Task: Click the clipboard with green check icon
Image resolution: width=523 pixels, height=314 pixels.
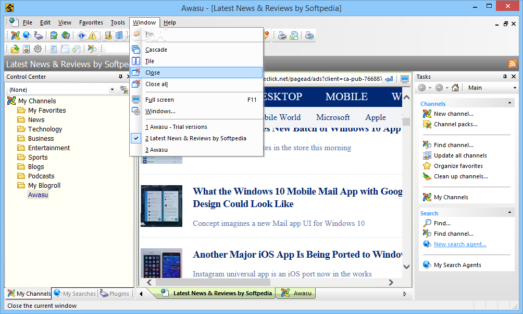Action: (54, 35)
